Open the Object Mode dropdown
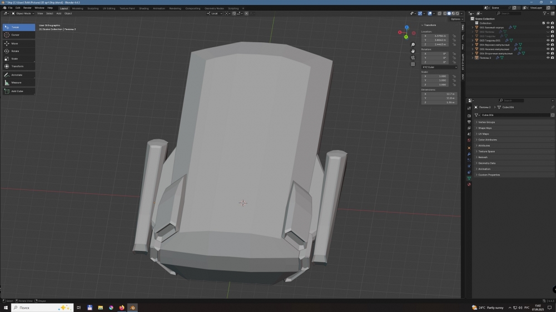 pyautogui.click(x=24, y=13)
